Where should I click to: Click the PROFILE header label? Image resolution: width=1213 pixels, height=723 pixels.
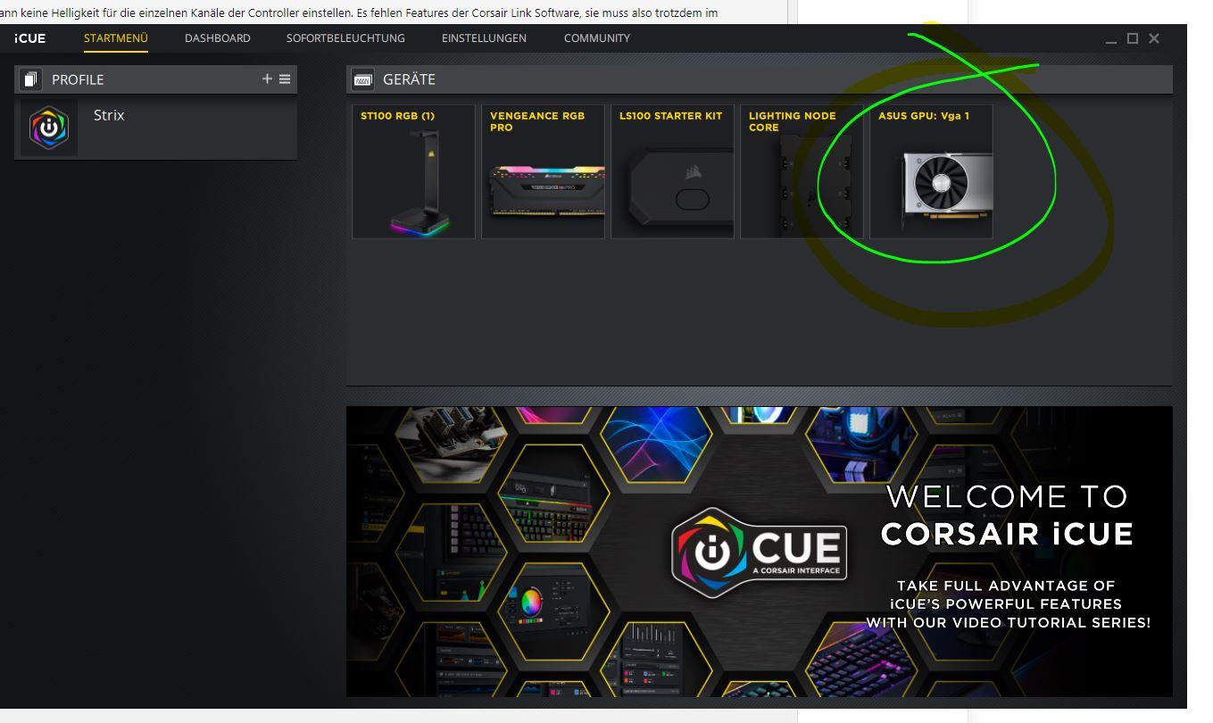(78, 79)
